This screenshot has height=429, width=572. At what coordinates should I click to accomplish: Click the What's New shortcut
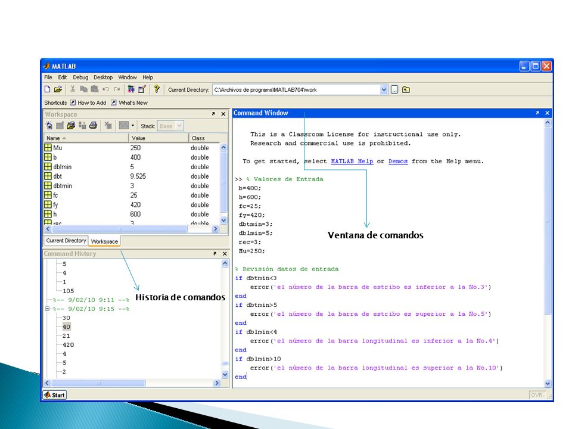pos(129,103)
